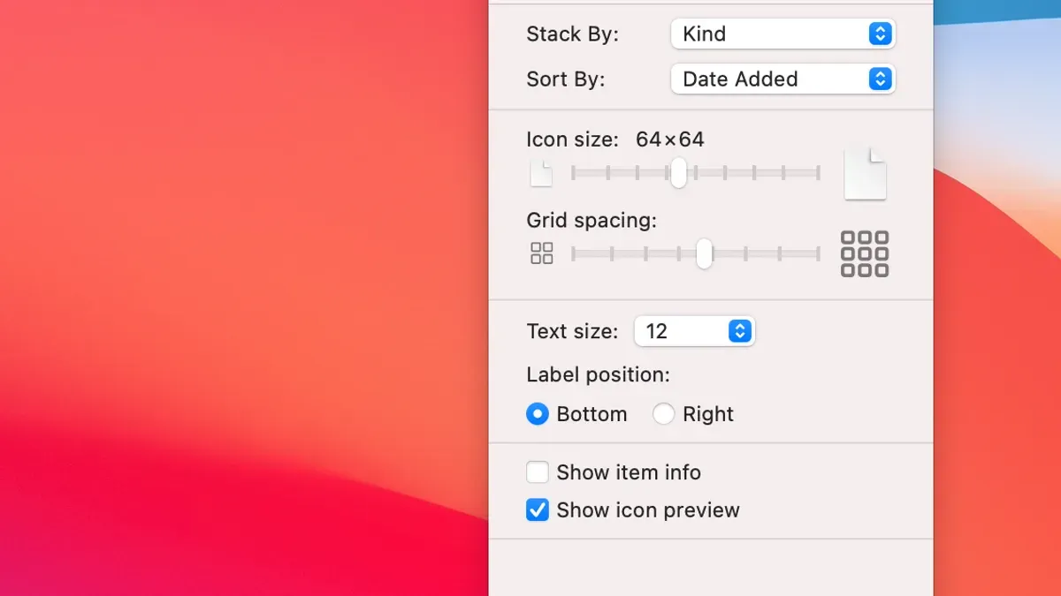Click the blue arrows on Stack By dropdown
This screenshot has height=596, width=1061.
point(879,34)
